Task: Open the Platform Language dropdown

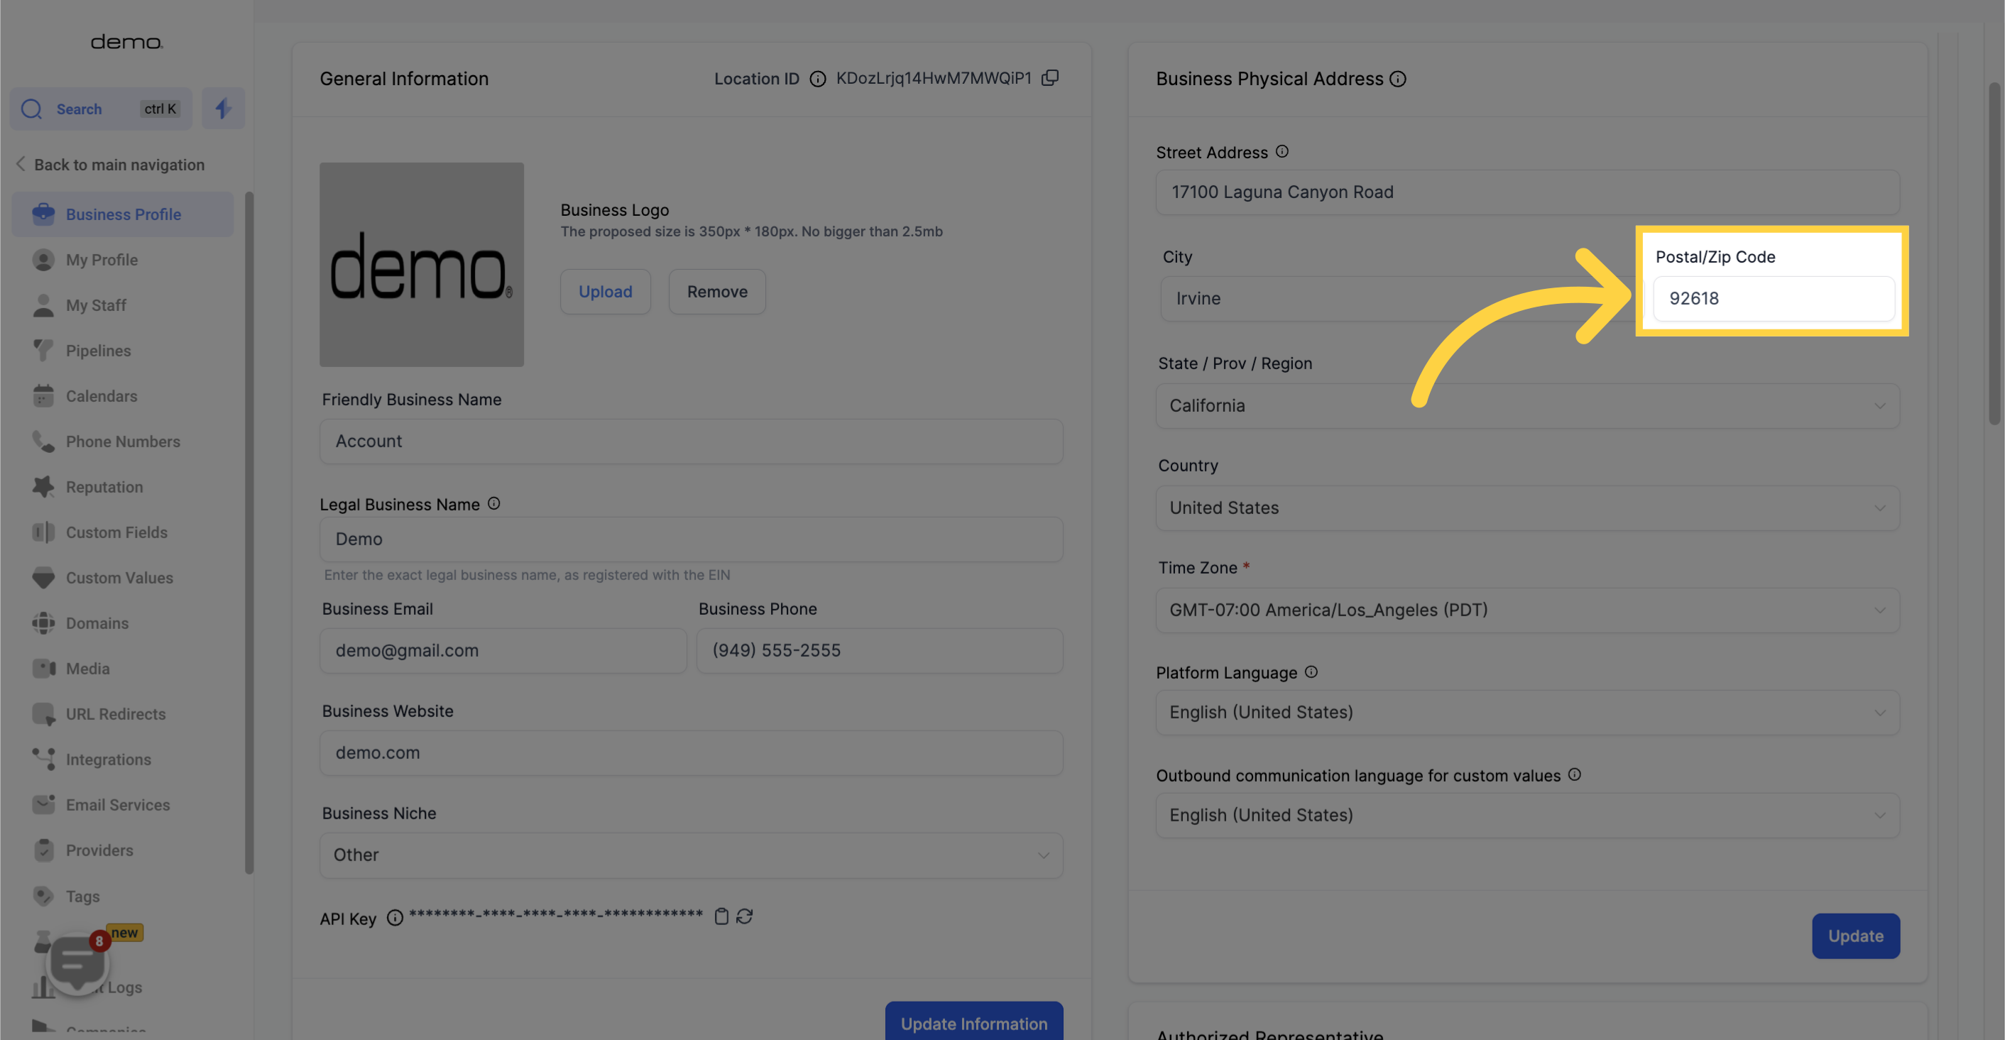Action: (1527, 712)
